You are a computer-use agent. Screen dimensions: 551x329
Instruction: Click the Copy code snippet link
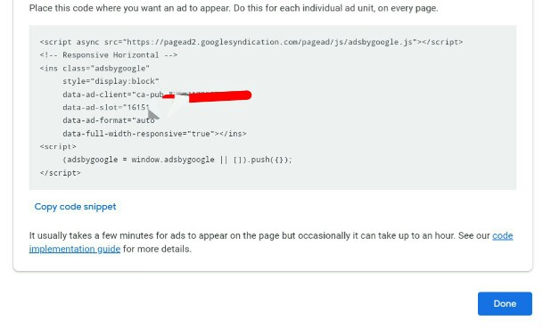75,207
